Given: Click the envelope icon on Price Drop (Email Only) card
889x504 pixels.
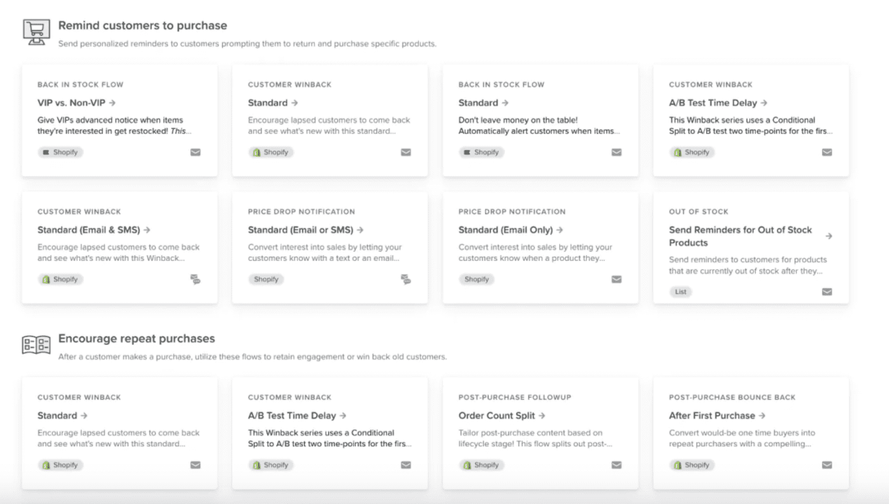Looking at the screenshot, I should [x=616, y=279].
